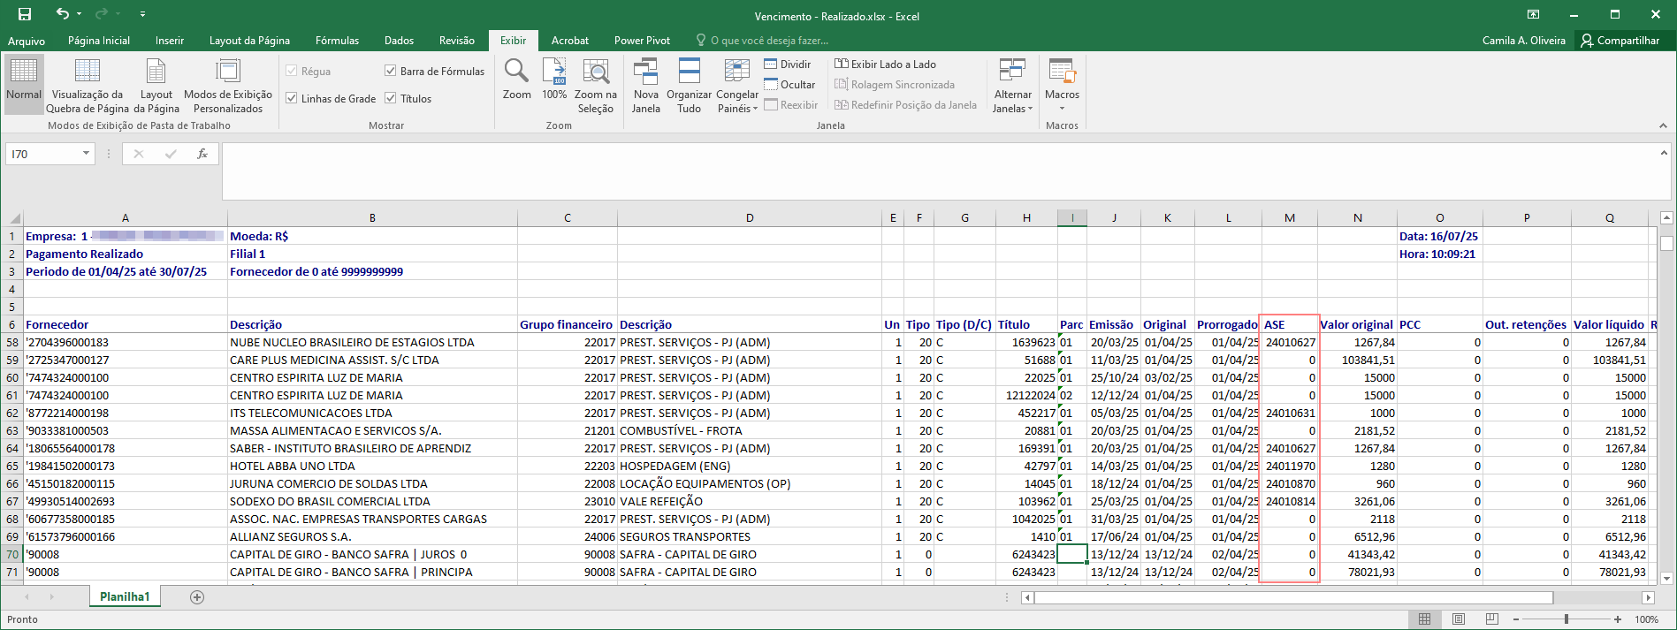Screen dimensions: 1677x630
Task: Switch to the Página Inicial tab
Action: coord(99,41)
